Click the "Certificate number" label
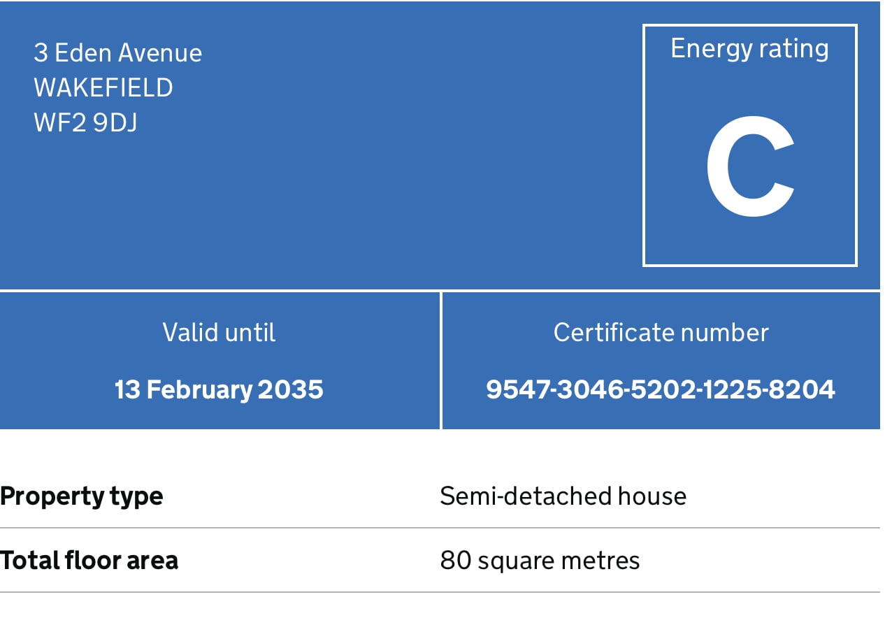 (x=661, y=332)
